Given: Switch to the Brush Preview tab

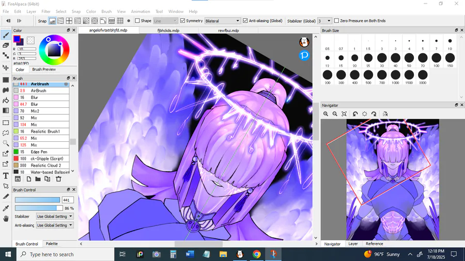Looking at the screenshot, I should click(44, 69).
